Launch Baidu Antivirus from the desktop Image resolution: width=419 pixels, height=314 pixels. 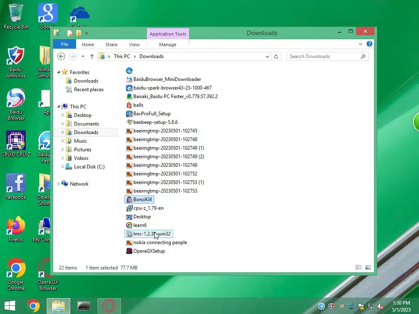[16, 62]
